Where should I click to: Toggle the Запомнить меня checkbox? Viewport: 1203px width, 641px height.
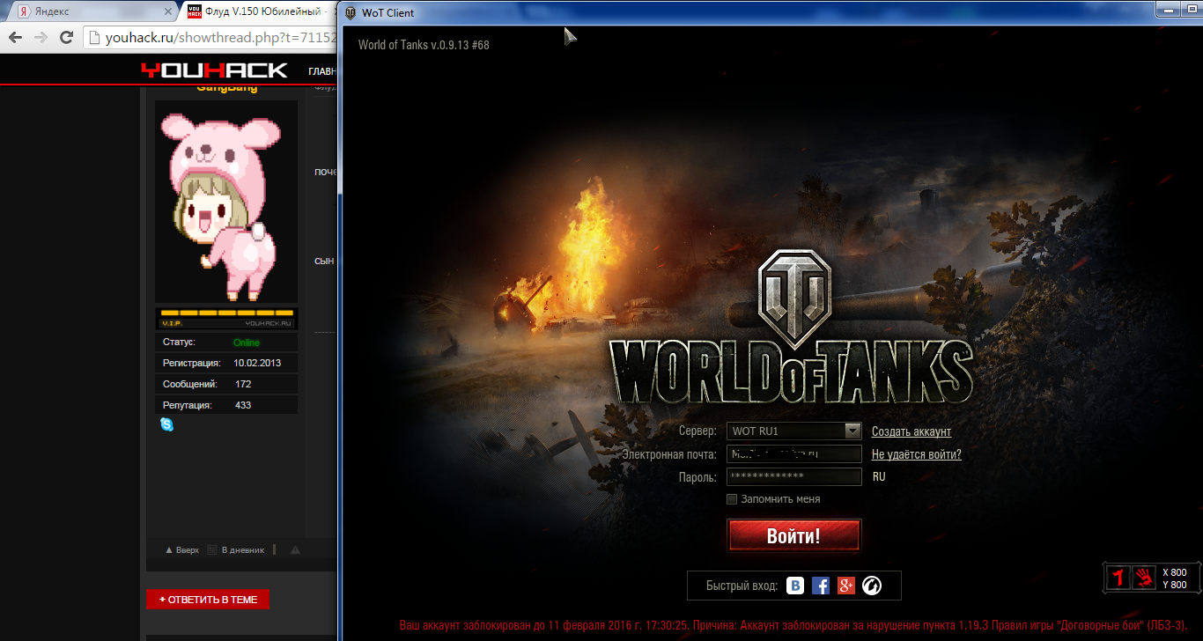pos(732,499)
